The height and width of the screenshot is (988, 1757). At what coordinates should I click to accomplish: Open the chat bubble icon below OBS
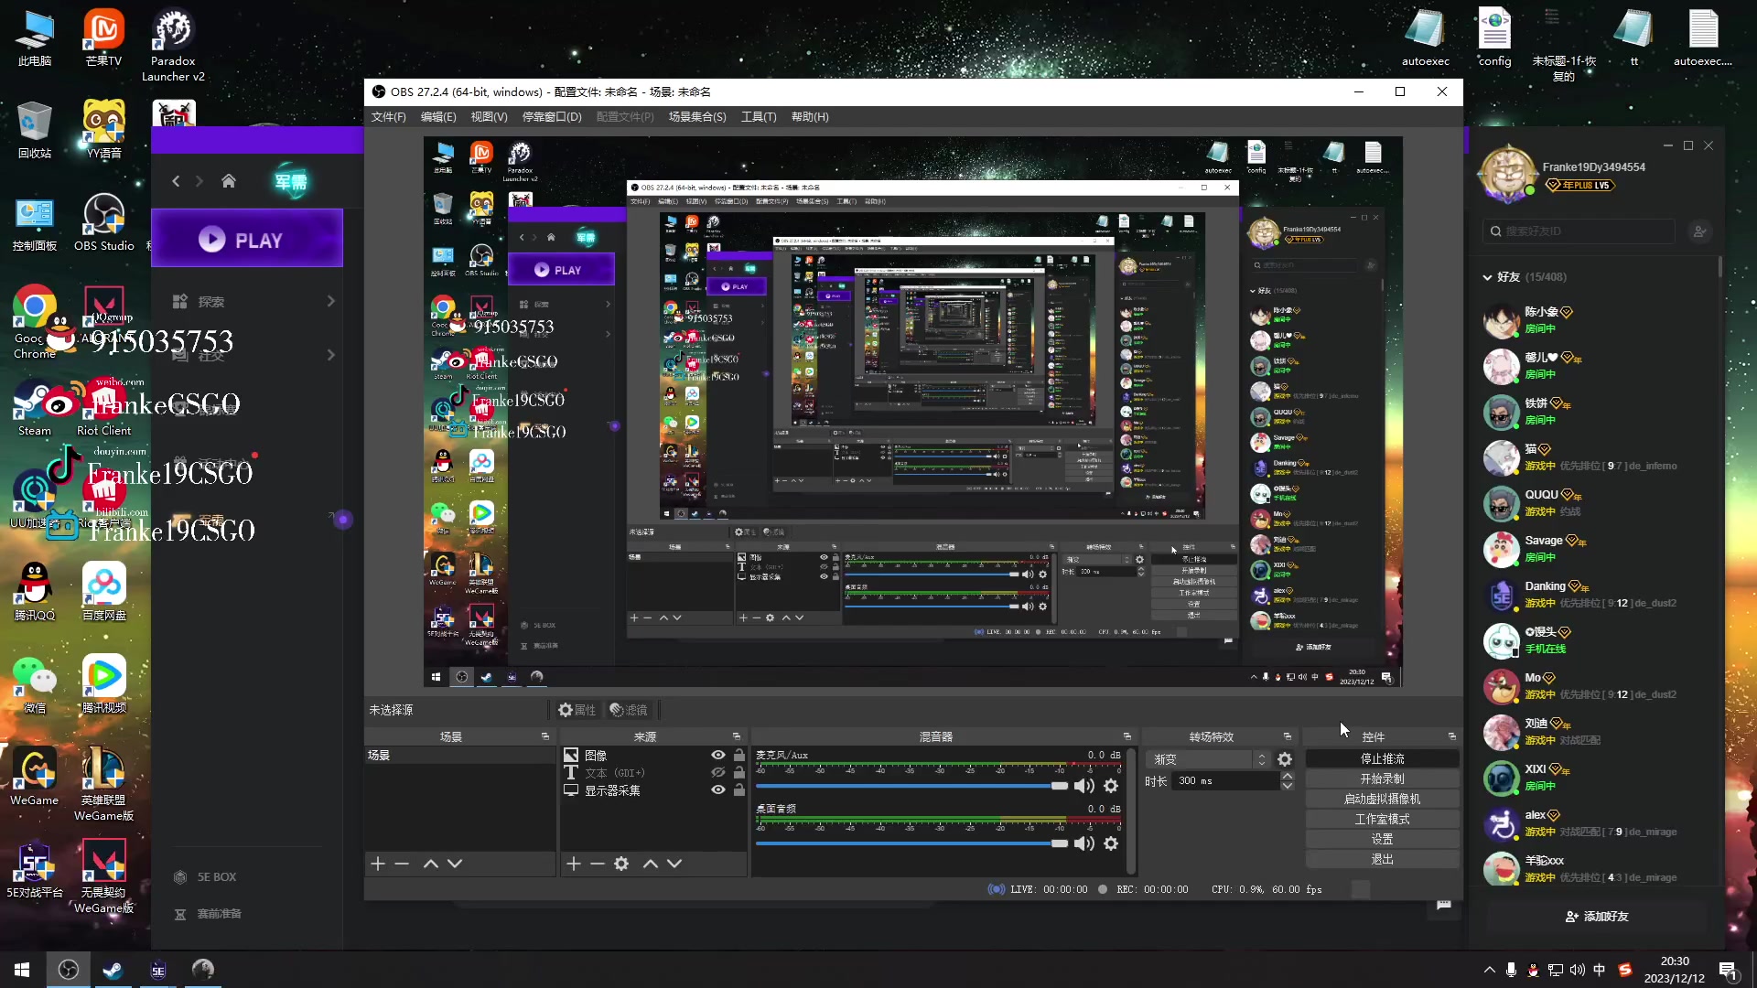(x=1444, y=905)
